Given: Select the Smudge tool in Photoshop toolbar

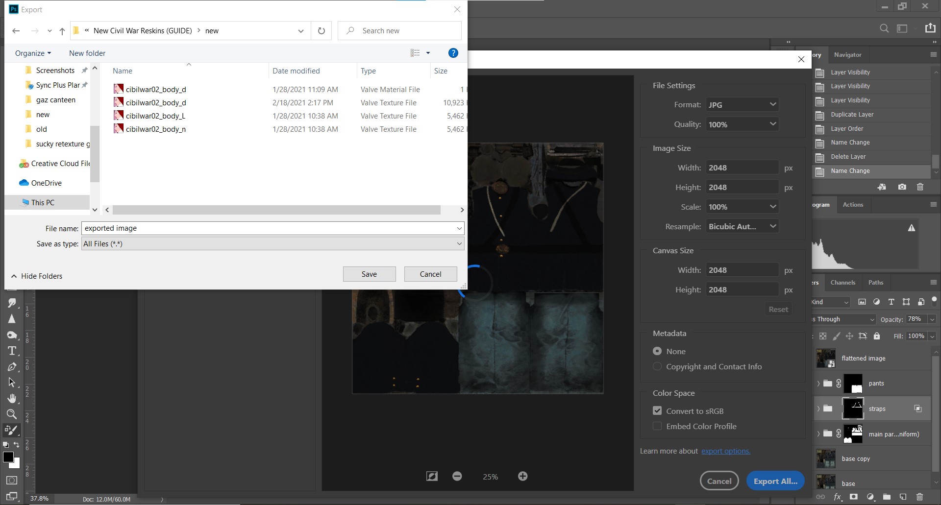Looking at the screenshot, I should pyautogui.click(x=12, y=303).
